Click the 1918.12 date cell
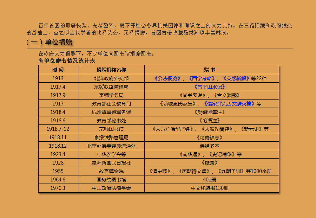Viewport: 316px width, 218px height. 58,146
